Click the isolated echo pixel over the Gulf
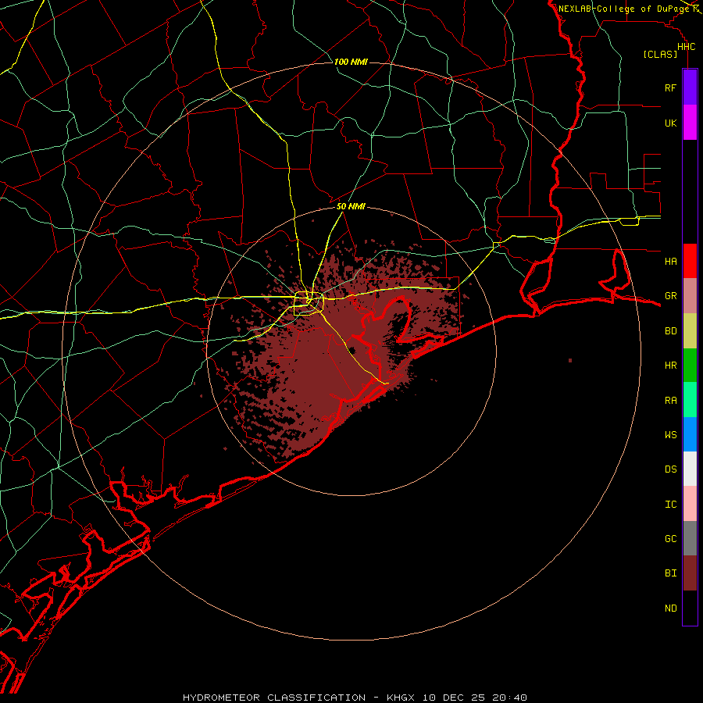This screenshot has width=703, height=703. click(x=570, y=360)
